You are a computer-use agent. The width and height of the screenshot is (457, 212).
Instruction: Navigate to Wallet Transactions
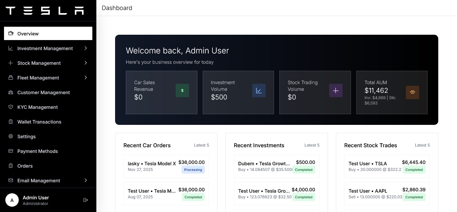(x=48, y=122)
